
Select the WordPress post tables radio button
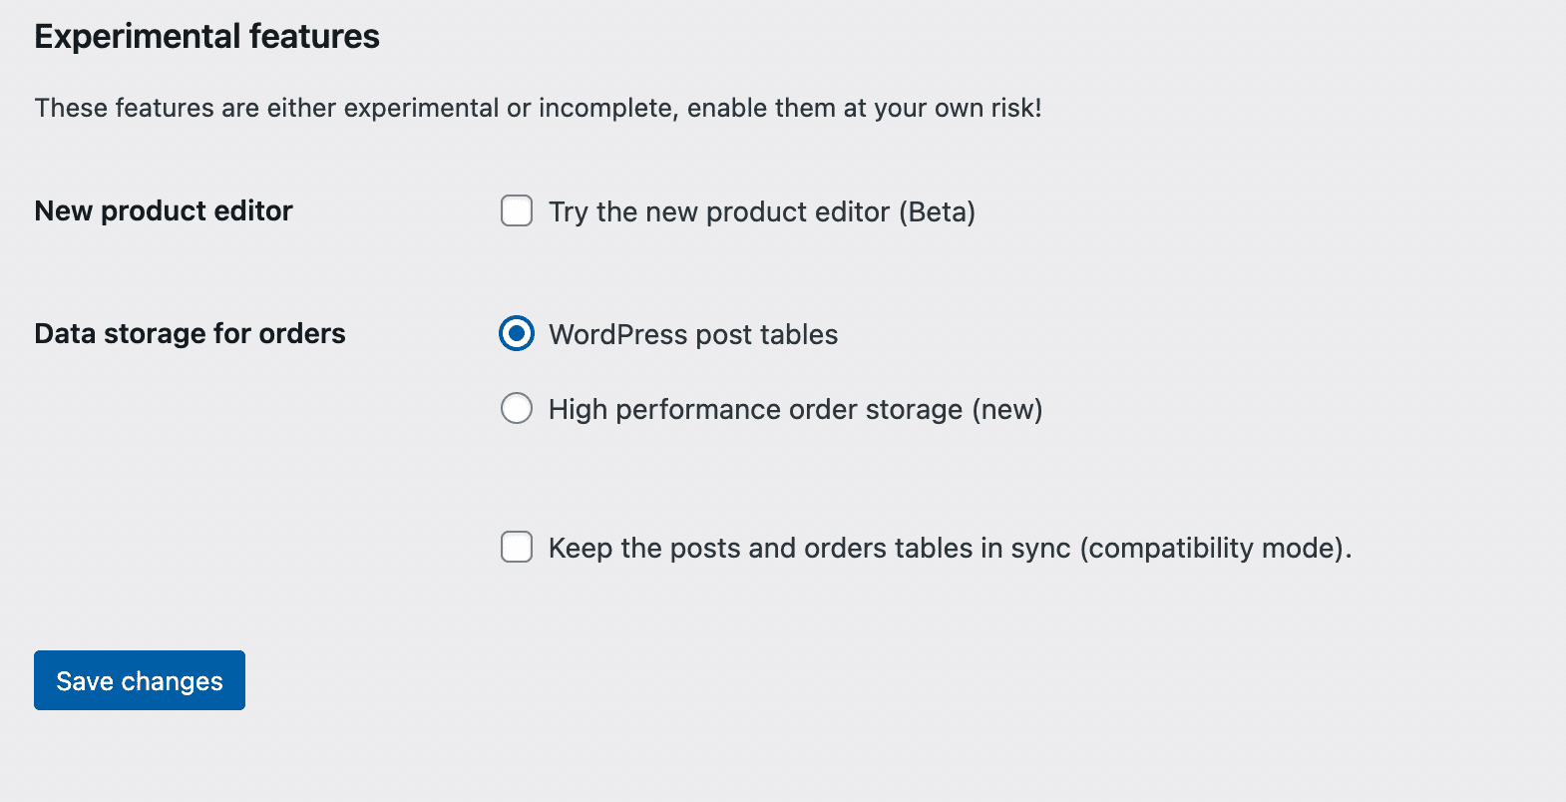(517, 334)
